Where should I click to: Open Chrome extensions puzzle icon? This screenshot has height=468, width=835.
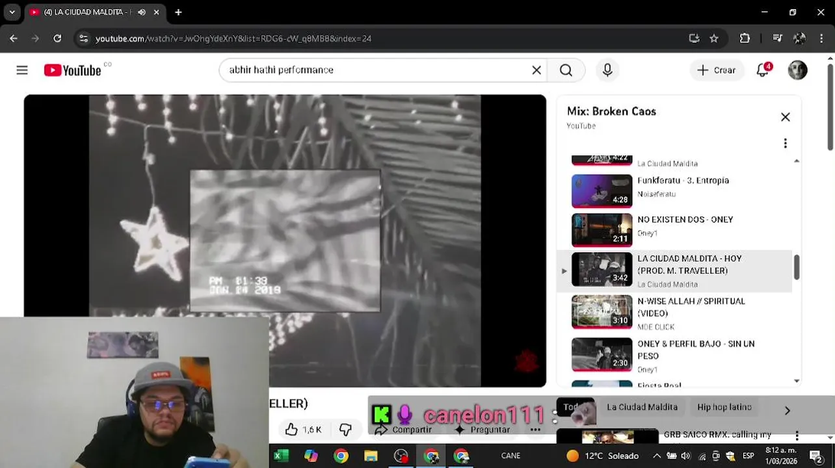coord(745,38)
